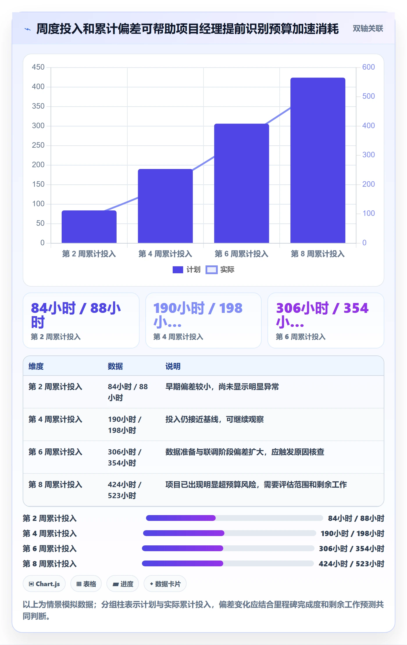Image resolution: width=407 pixels, height=645 pixels.
Task: Click the 说明 column header
Action: click(173, 366)
